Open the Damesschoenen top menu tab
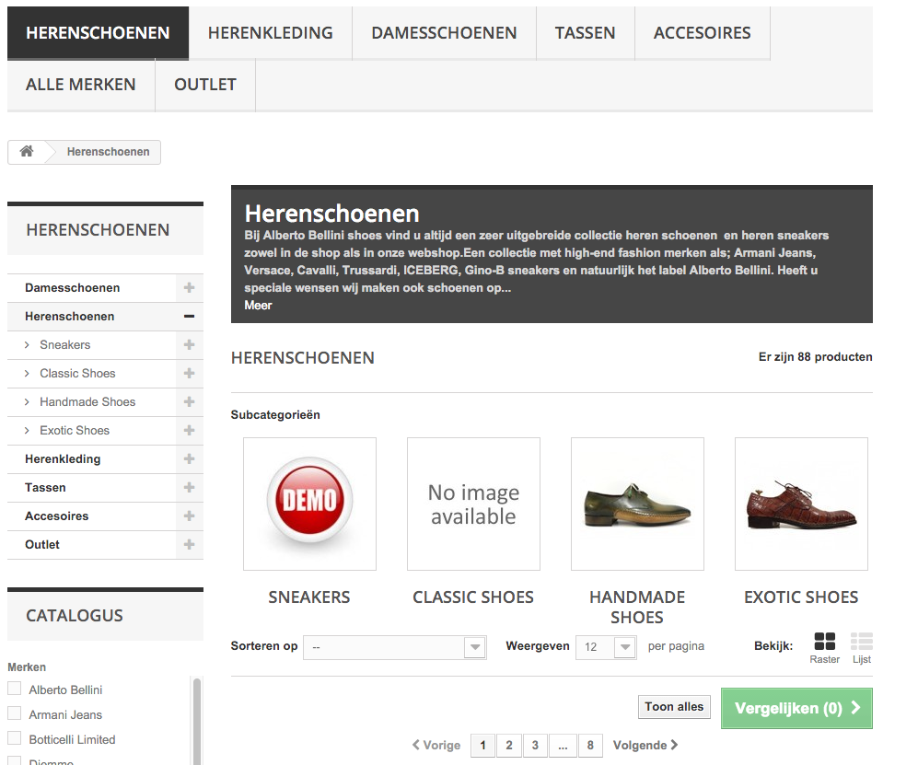918x765 pixels. 444,33
